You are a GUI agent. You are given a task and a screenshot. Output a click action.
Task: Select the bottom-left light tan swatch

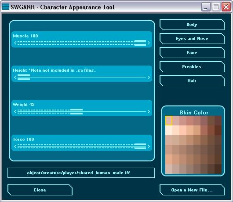(169, 169)
